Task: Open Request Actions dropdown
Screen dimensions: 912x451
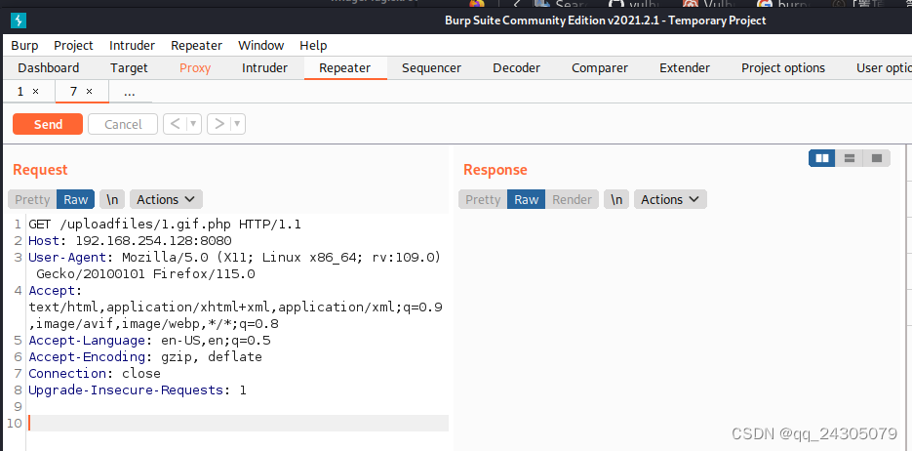Action: click(166, 199)
